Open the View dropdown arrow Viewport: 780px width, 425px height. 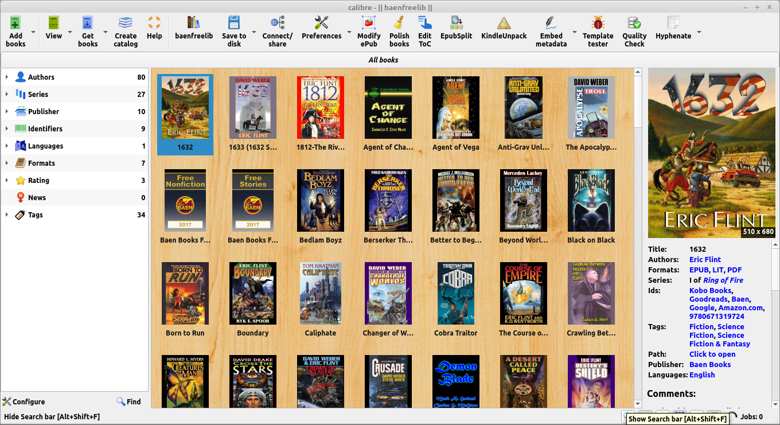point(70,32)
